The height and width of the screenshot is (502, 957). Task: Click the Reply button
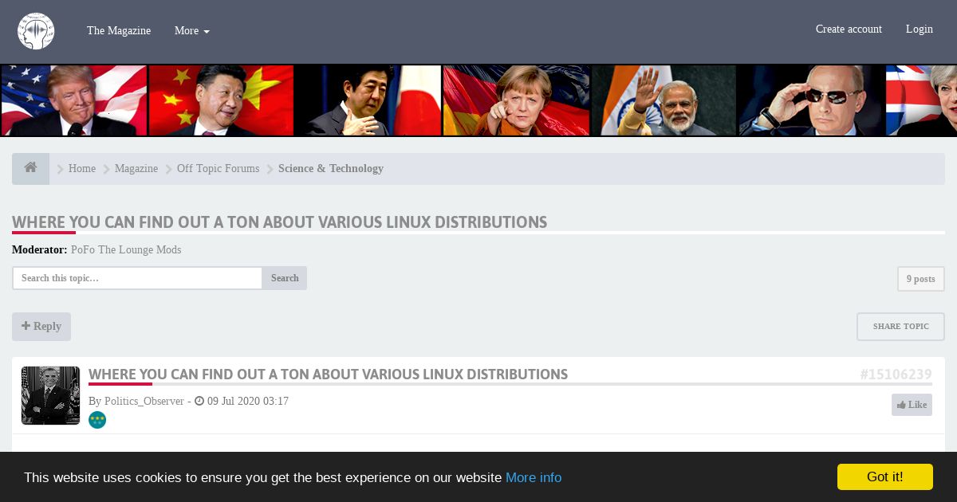(x=41, y=327)
